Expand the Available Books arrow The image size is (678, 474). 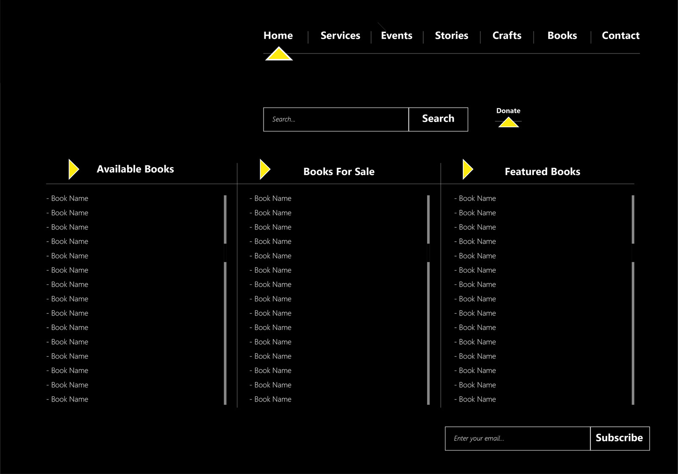tap(74, 169)
